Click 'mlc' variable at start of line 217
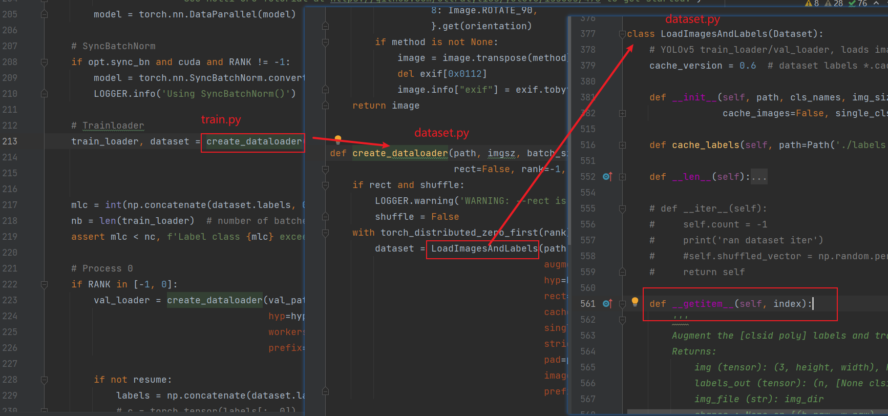This screenshot has width=888, height=416. 79,205
